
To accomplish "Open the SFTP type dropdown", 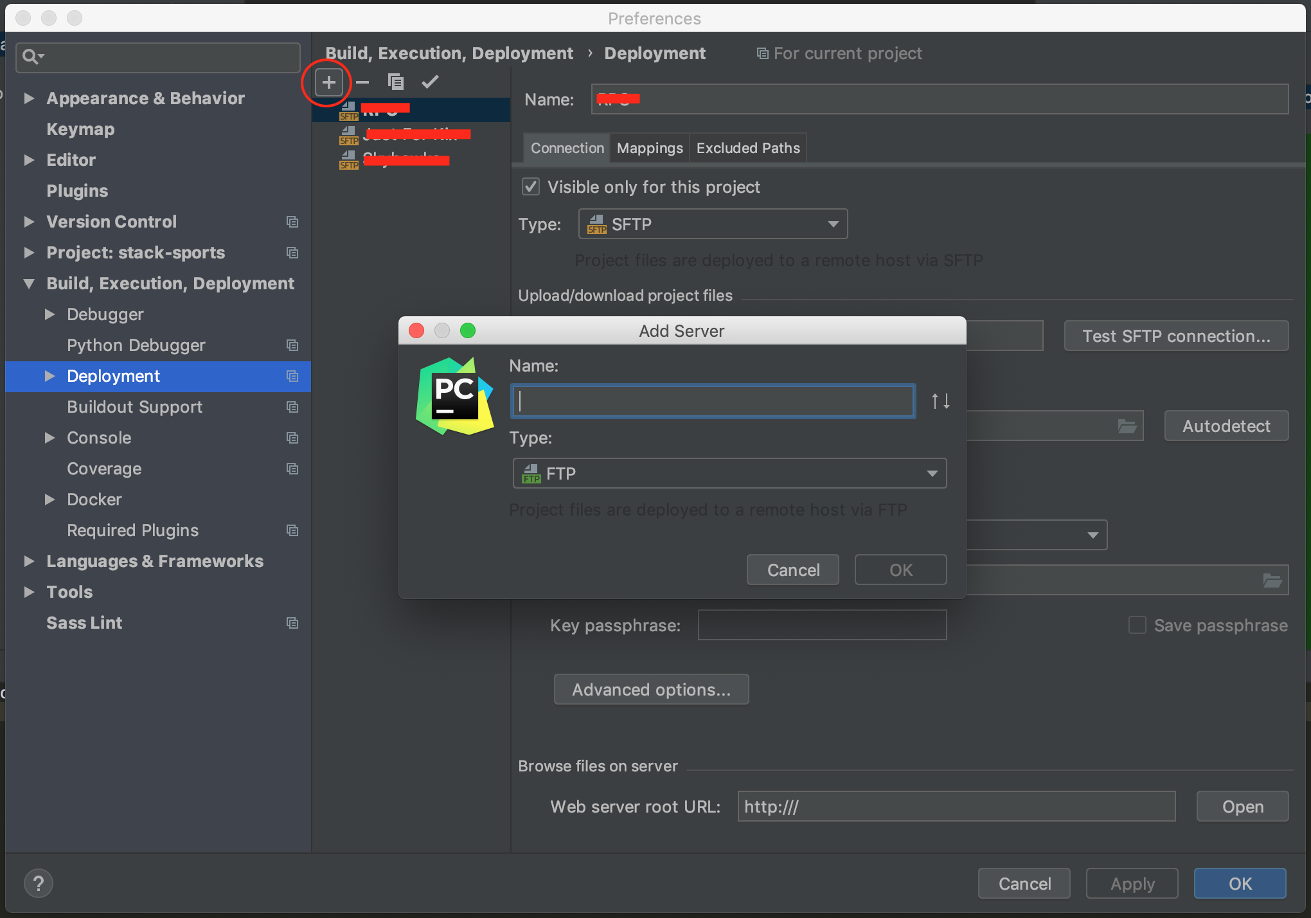I will [713, 224].
